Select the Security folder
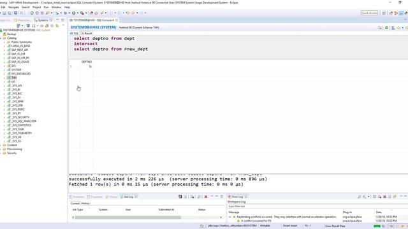Screen dimensions: 408x229 (11, 153)
